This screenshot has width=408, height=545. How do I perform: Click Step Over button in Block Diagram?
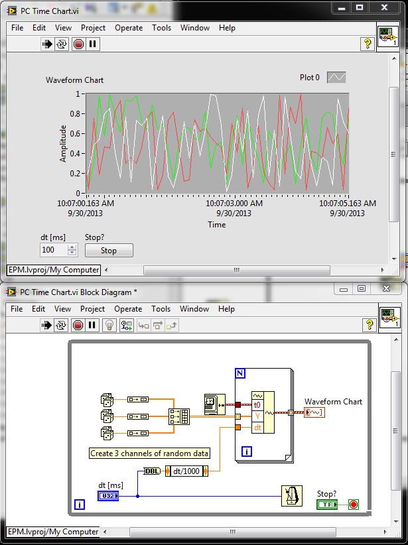tap(158, 326)
